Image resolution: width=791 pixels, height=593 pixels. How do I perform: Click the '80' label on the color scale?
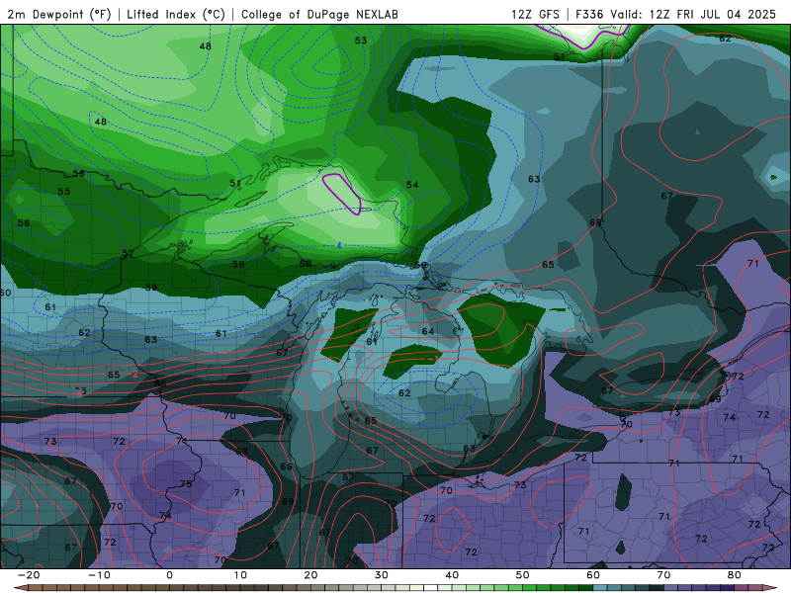(735, 575)
